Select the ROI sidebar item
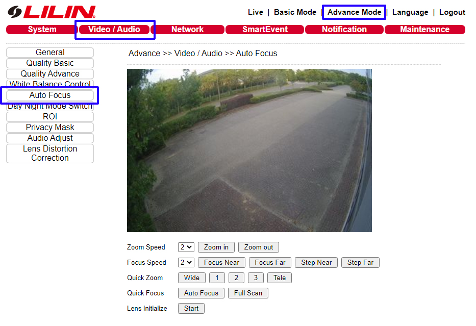 coord(50,116)
